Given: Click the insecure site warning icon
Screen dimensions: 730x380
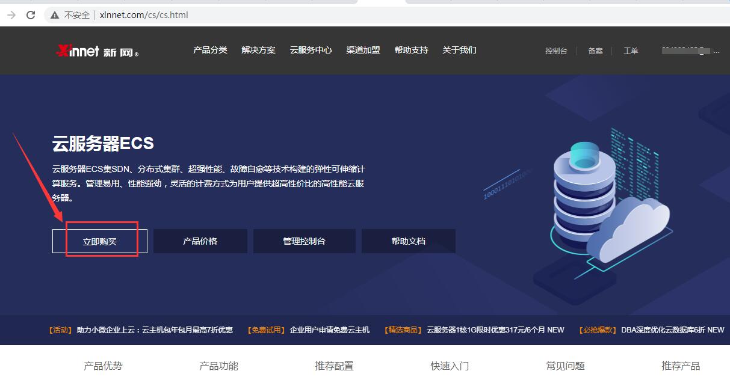Looking at the screenshot, I should (55, 15).
